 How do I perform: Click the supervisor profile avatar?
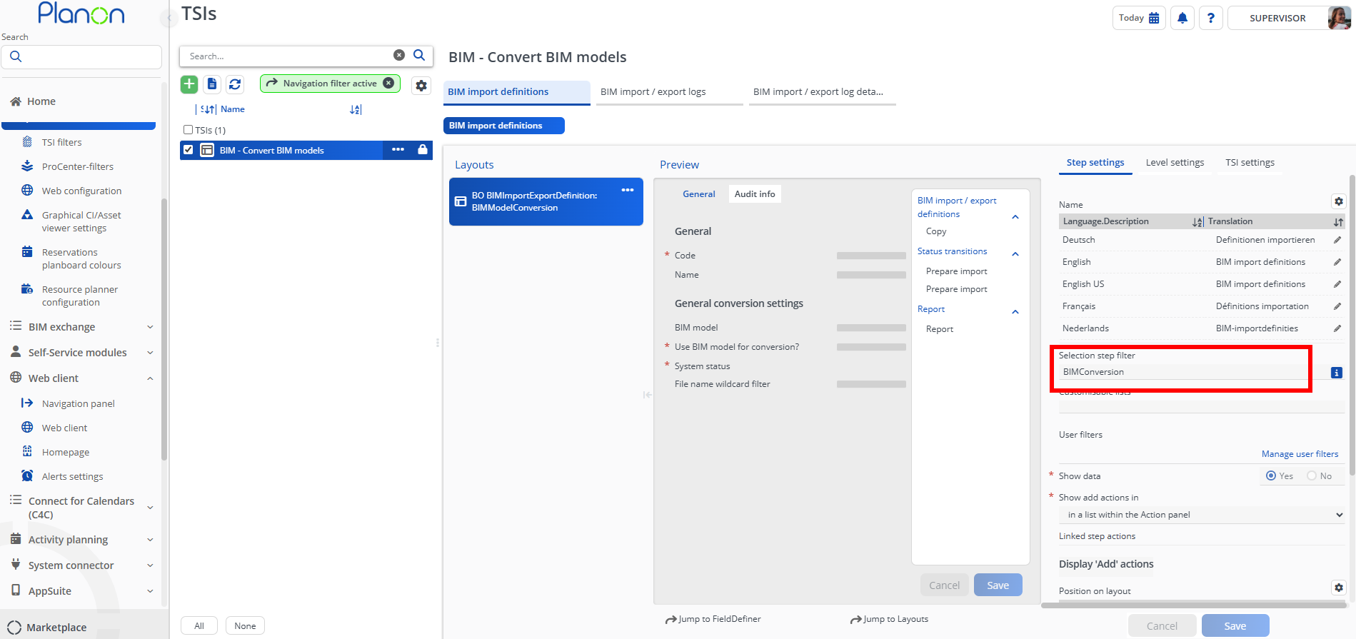1339,18
